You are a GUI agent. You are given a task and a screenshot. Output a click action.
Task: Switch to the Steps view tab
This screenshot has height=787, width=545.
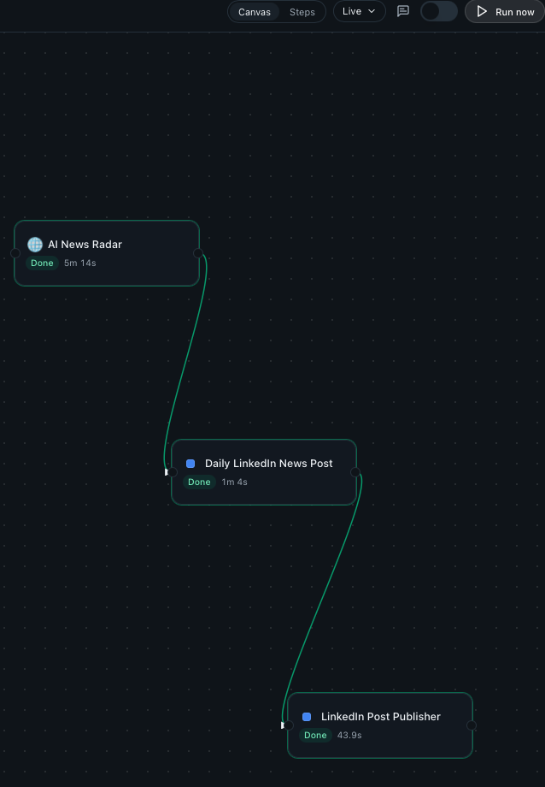pyautogui.click(x=302, y=12)
